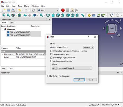Set the rear view cube icon
This screenshot has width=123, height=107.
pos(68,15)
